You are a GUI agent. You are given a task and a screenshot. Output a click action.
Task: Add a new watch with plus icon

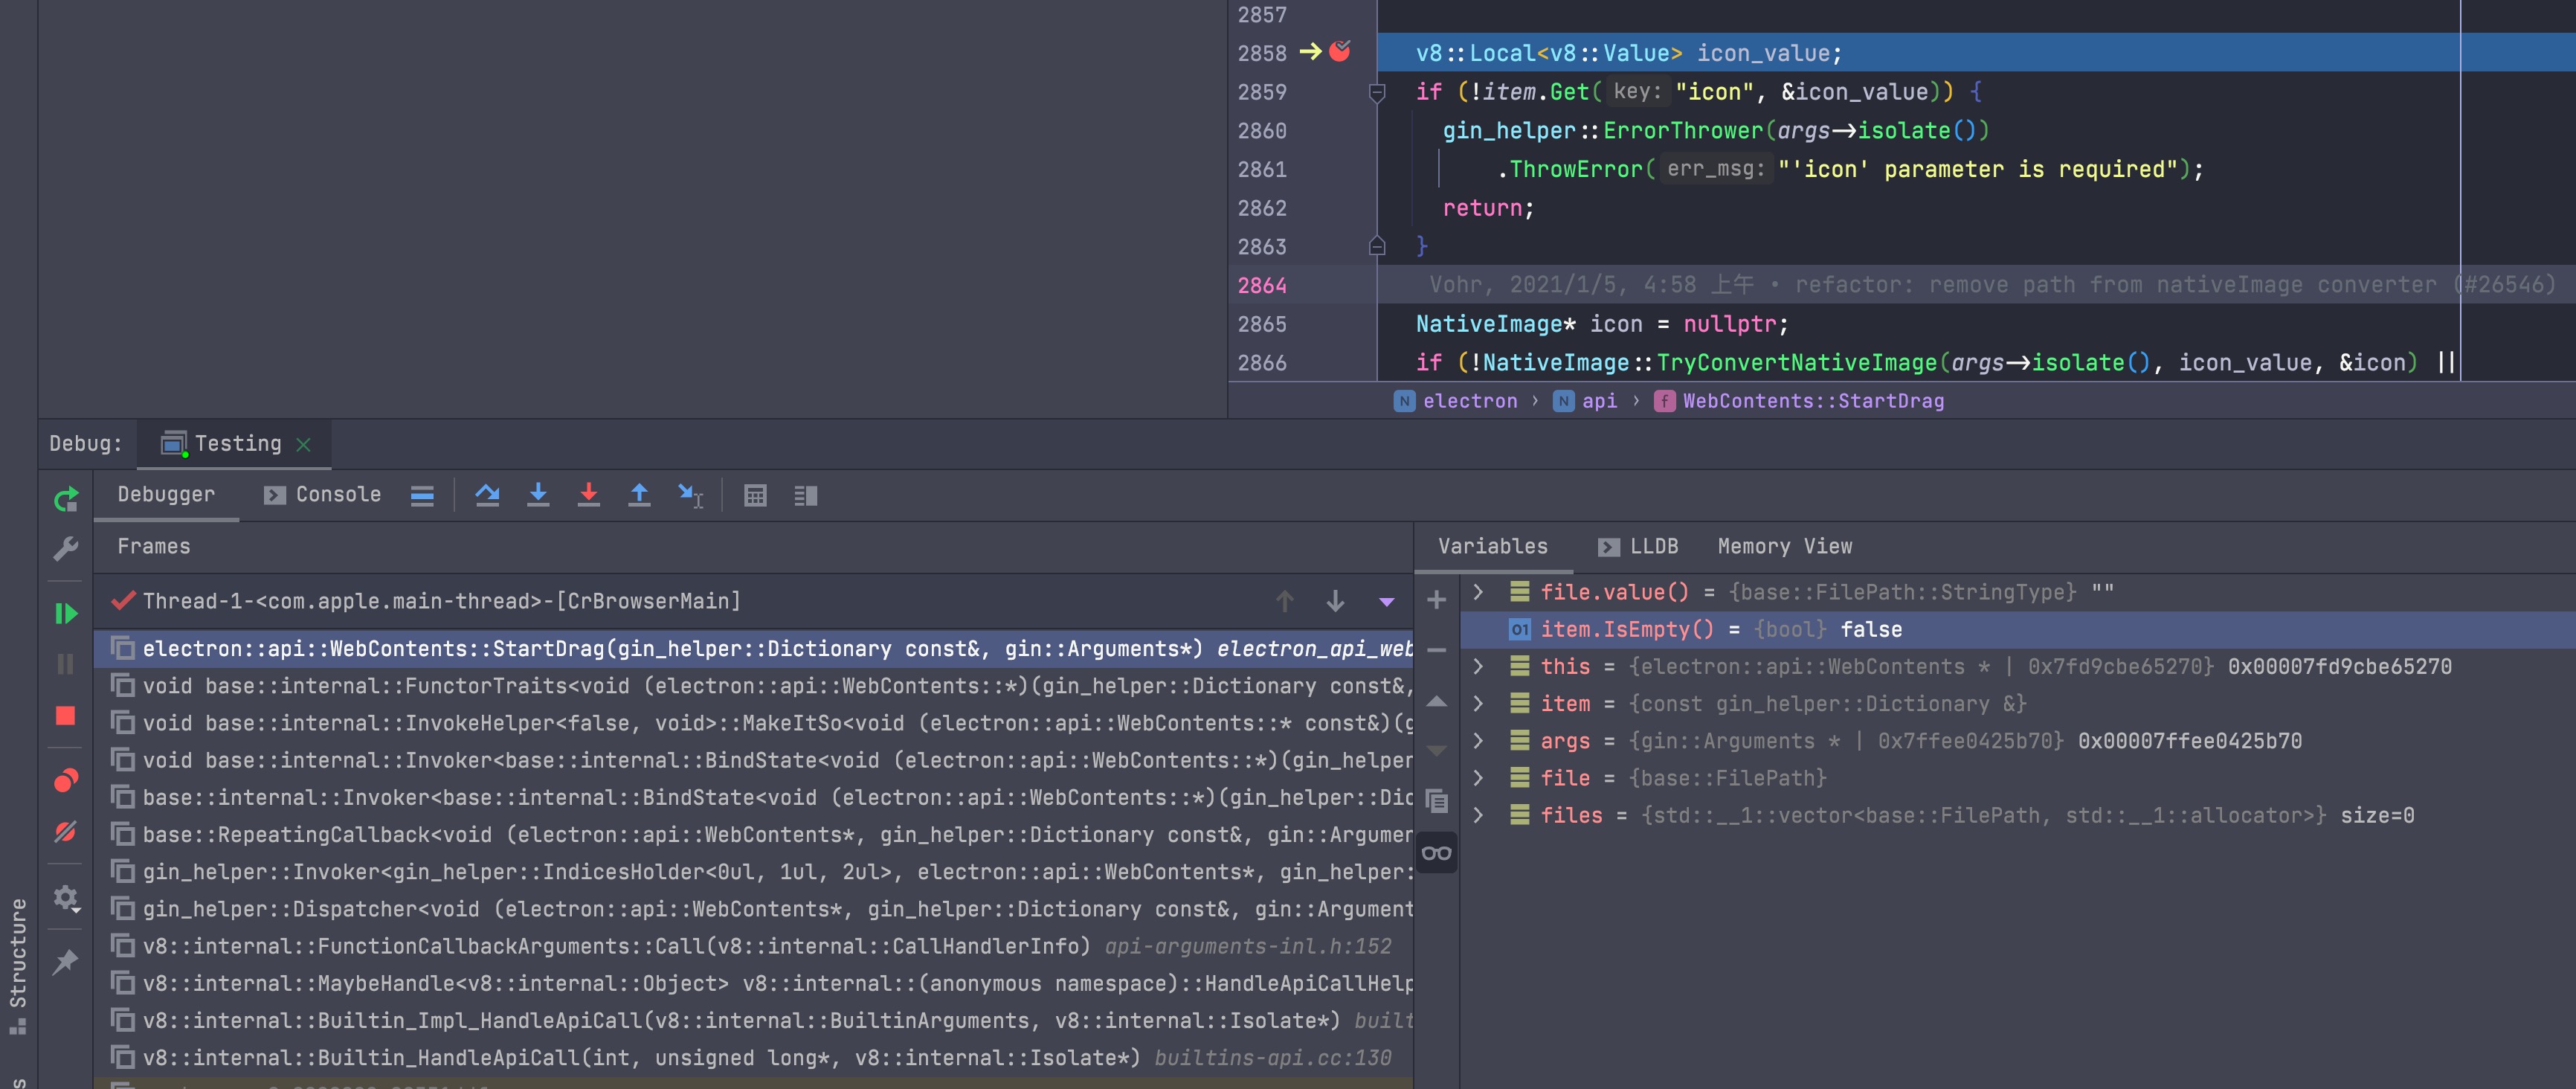pos(1437,599)
